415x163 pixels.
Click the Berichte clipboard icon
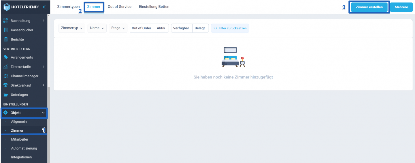click(x=5, y=39)
